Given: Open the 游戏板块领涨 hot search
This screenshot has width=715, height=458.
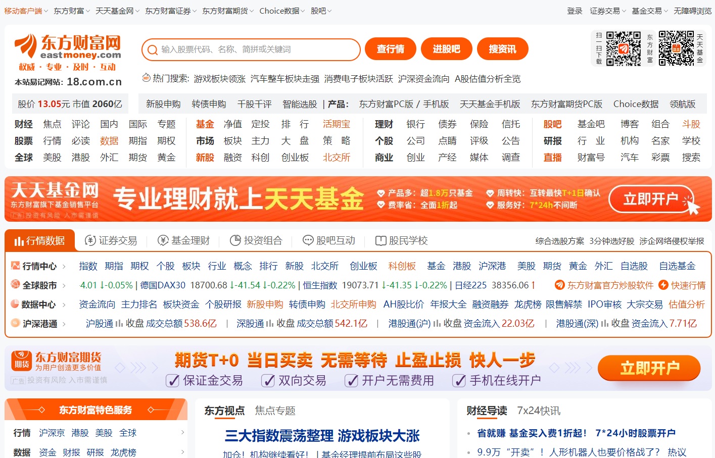Looking at the screenshot, I should pos(219,79).
